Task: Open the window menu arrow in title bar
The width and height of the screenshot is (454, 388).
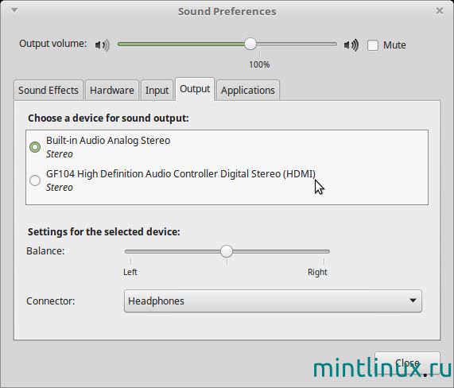Action: point(14,10)
